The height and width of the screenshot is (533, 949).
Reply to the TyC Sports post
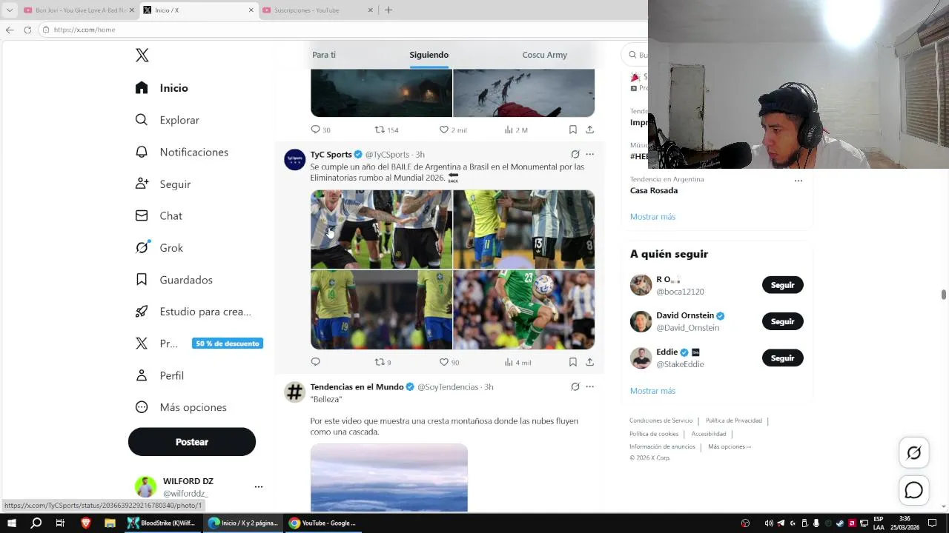[x=315, y=362]
